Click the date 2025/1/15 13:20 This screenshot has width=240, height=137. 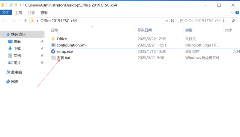(x=152, y=51)
